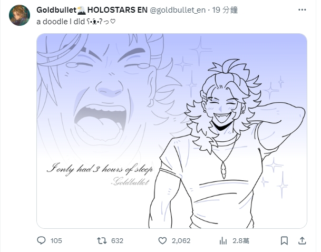Click the 105 replies count

pos(56,241)
